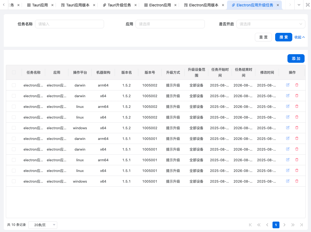Click the 任务名称 input field
The width and height of the screenshot is (311, 232).
tap(70, 24)
